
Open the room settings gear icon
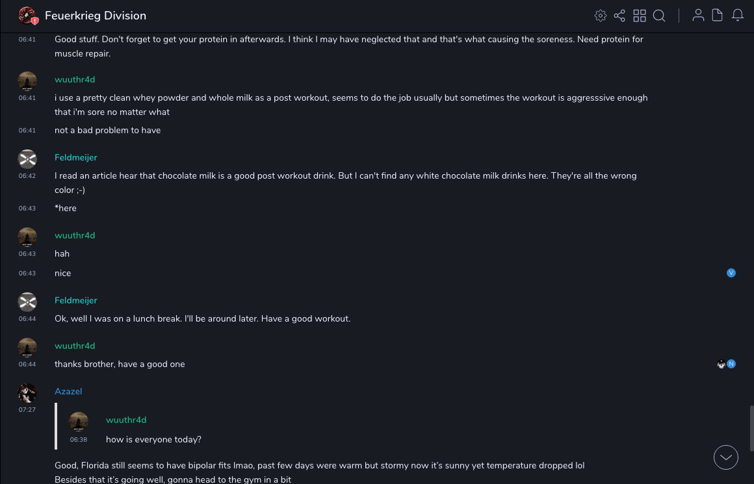point(601,16)
